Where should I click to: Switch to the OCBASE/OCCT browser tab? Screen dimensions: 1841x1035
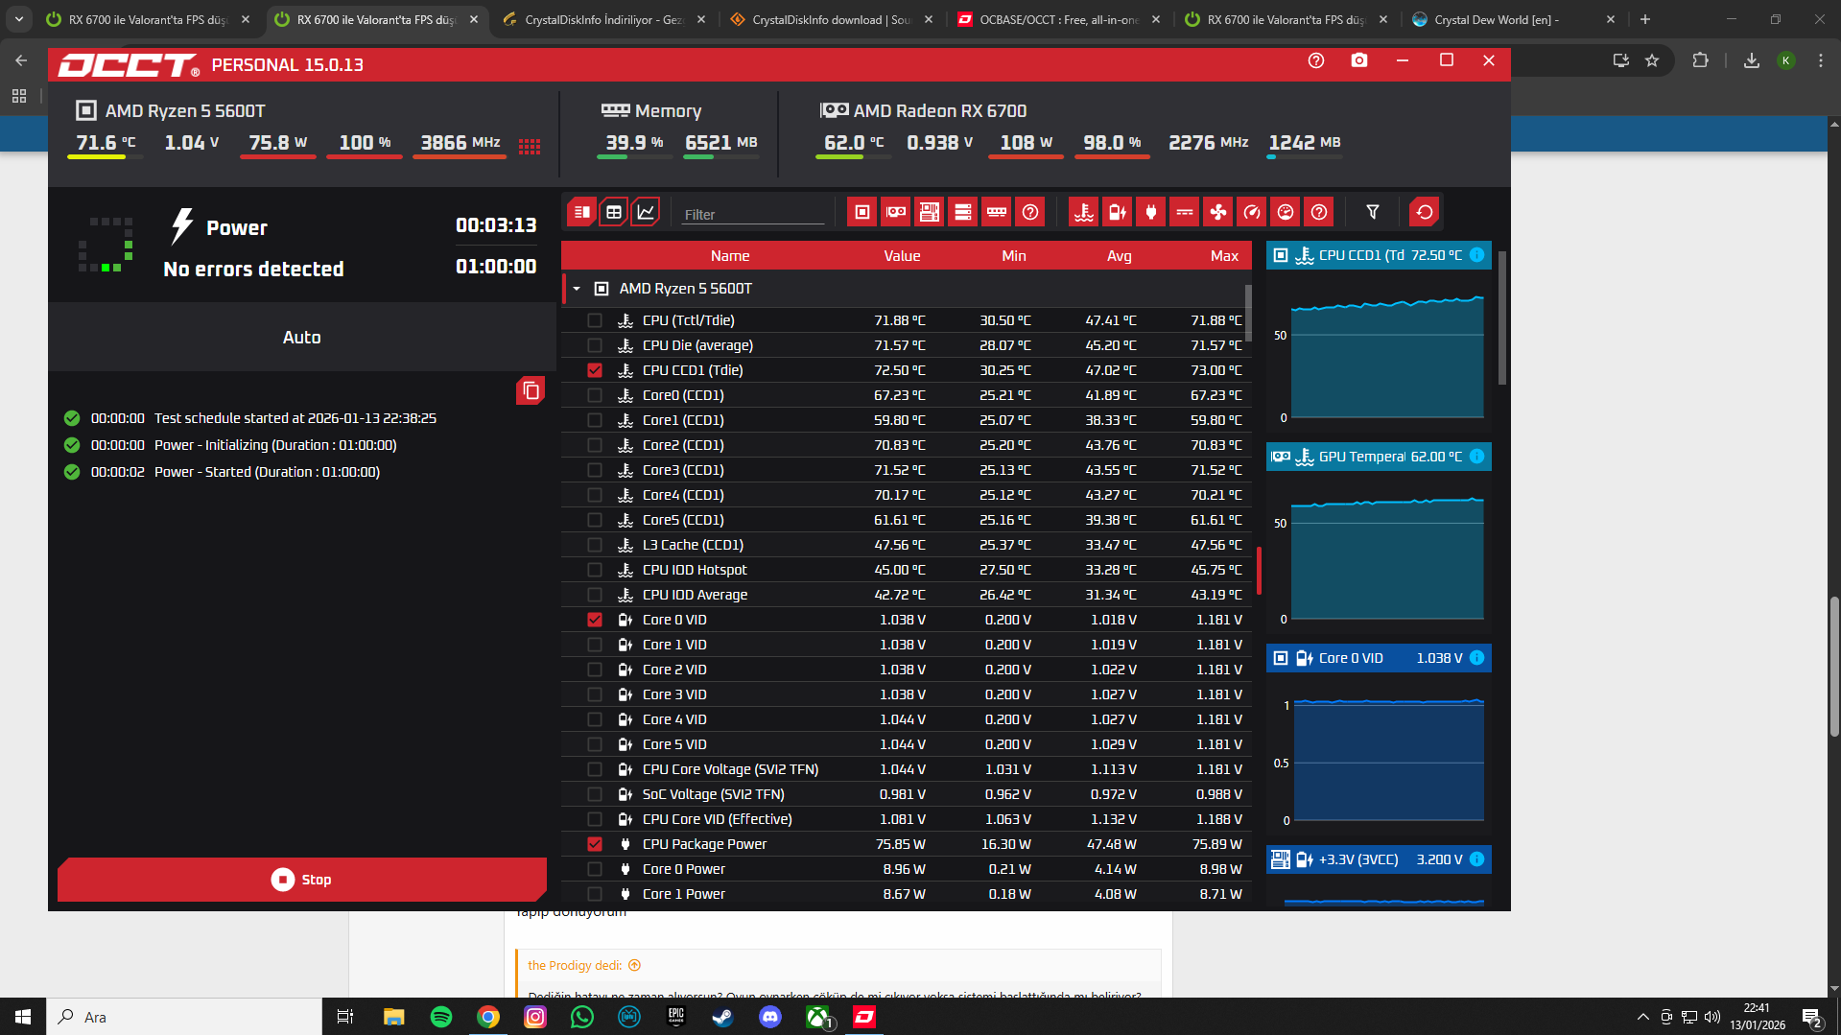pos(1059,19)
